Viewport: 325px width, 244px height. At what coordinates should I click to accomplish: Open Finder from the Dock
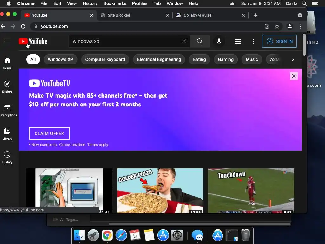(x=79, y=235)
